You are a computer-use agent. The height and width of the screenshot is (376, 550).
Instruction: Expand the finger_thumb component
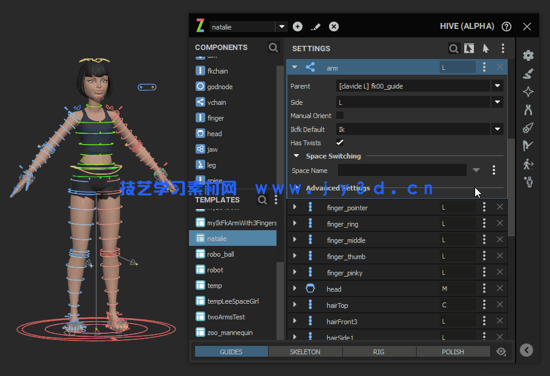click(x=294, y=255)
